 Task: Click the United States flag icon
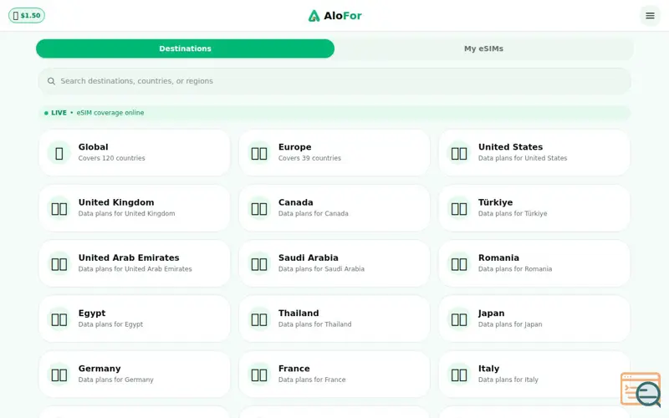[x=459, y=153]
